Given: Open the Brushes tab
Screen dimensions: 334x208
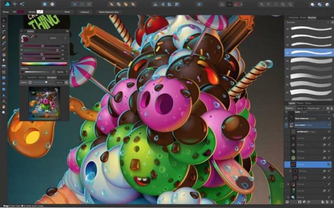Looking at the screenshot, I should pos(312,18).
